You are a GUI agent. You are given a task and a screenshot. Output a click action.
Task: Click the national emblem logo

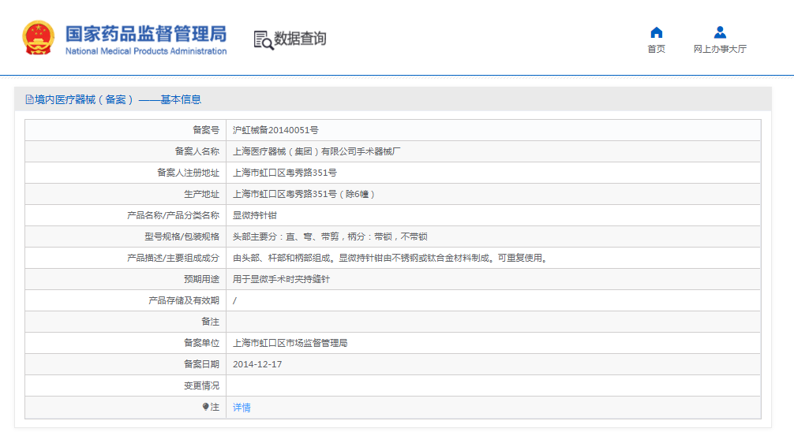pyautogui.click(x=38, y=38)
